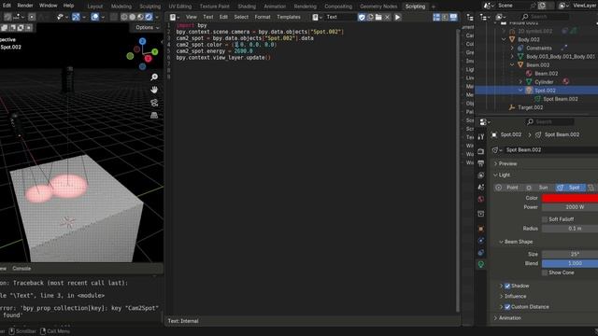Switch to the Geometry Nodes workspace tab

378,7
